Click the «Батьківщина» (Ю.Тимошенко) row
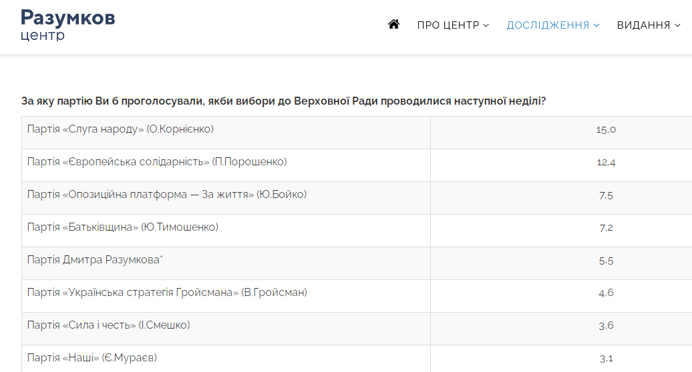Screen dimensions: 692x372 357,230
